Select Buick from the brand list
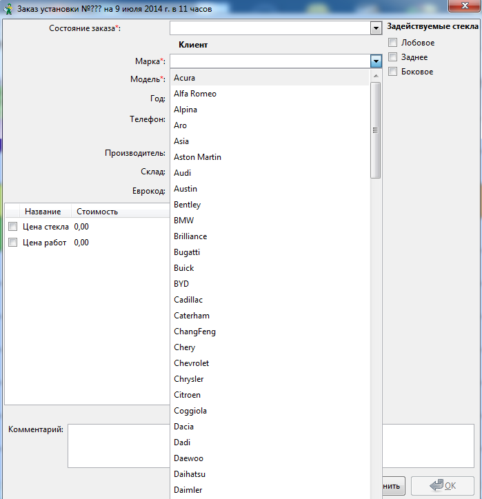Screen dimensions: 482x499 tap(270, 268)
